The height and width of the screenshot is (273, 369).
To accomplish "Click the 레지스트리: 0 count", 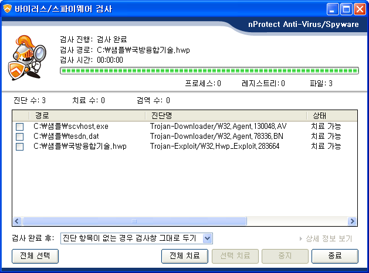I will point(263,83).
